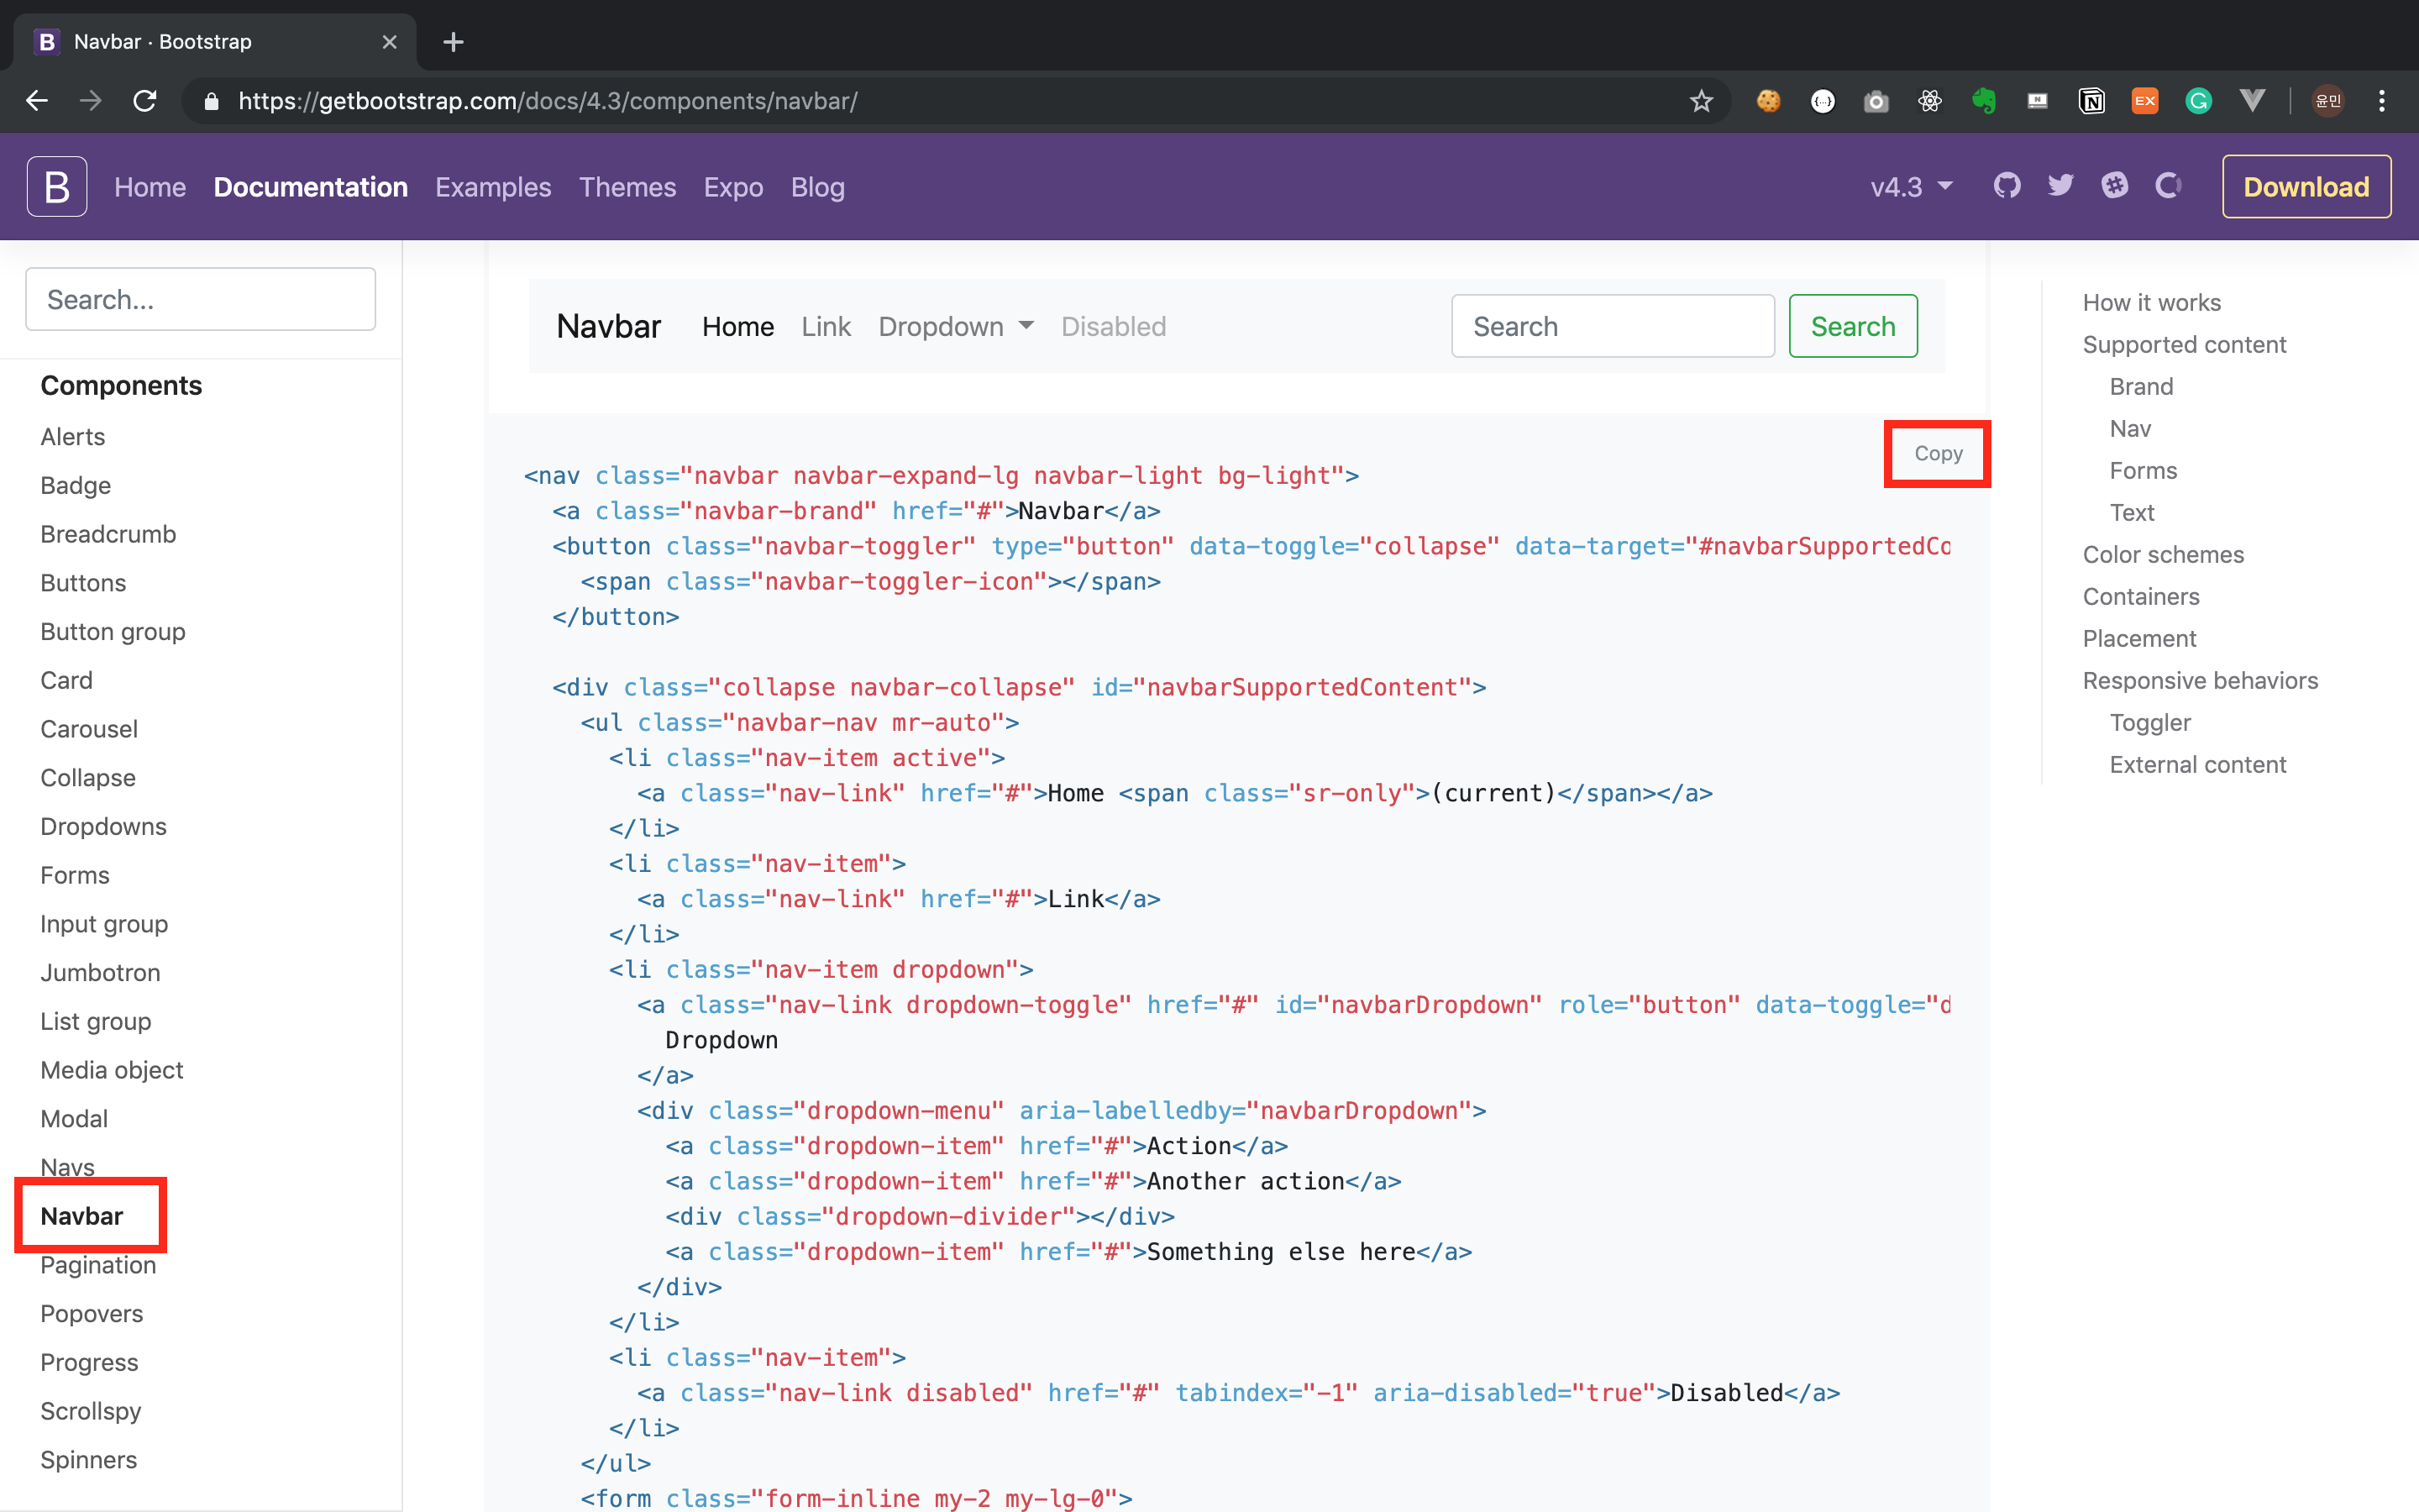Image resolution: width=2419 pixels, height=1512 pixels.
Task: Bookmark page with the star icon
Action: pyautogui.click(x=1702, y=101)
